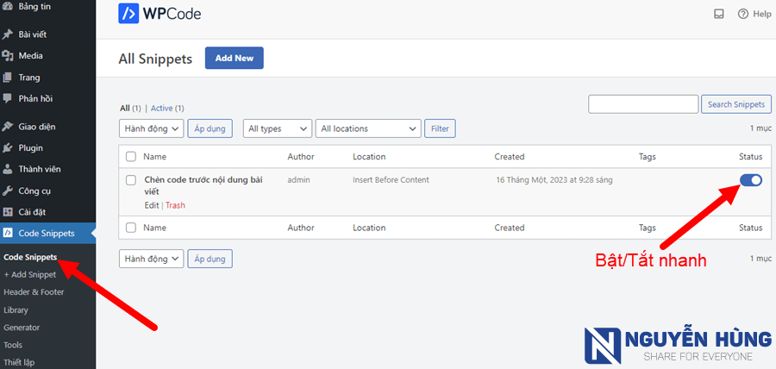Check the select-all box in table footer
The image size is (776, 369).
point(131,228)
